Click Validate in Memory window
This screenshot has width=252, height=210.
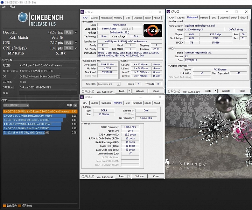coord(139,176)
